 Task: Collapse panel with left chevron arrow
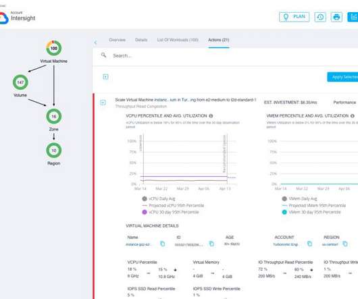96,43
